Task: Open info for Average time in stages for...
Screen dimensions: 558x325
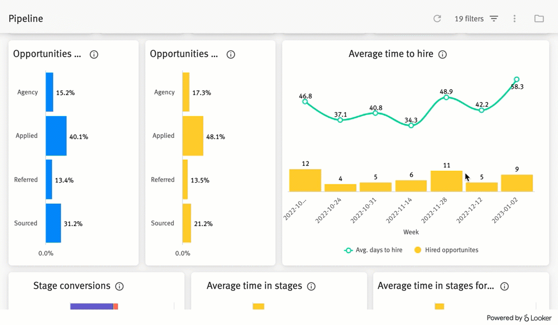Action: (504, 286)
